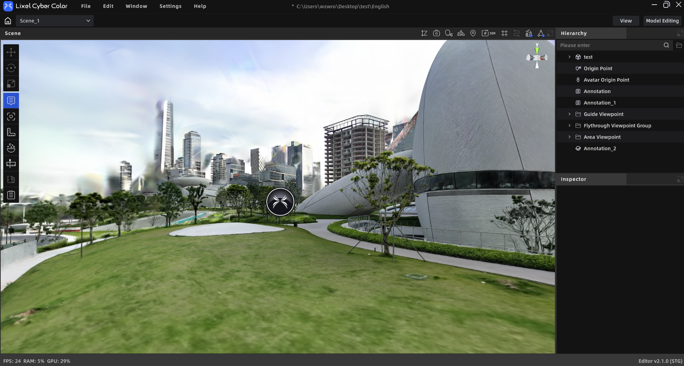Image resolution: width=684 pixels, height=366 pixels.
Task: Maximize the Inspector panel
Action: tap(680, 179)
